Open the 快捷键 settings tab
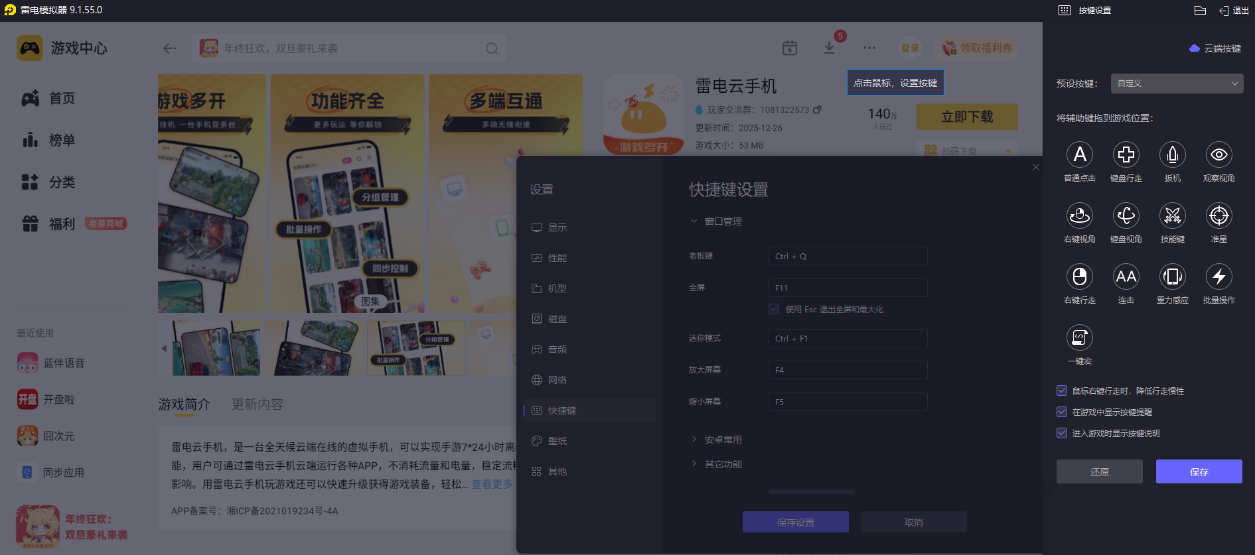Viewport: 1255px width, 555px height. [589, 410]
